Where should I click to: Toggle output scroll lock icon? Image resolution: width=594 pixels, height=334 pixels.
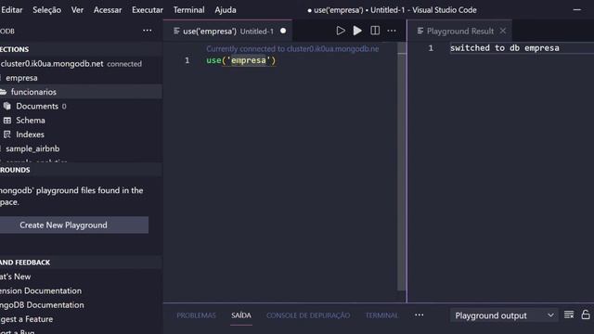[x=586, y=315]
